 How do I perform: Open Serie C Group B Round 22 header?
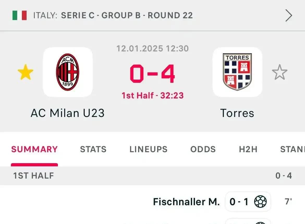pos(127,15)
